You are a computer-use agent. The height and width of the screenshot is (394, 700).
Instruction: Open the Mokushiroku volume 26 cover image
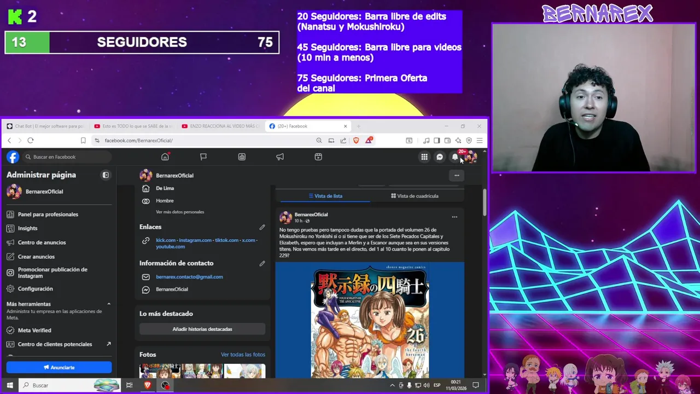(370, 320)
